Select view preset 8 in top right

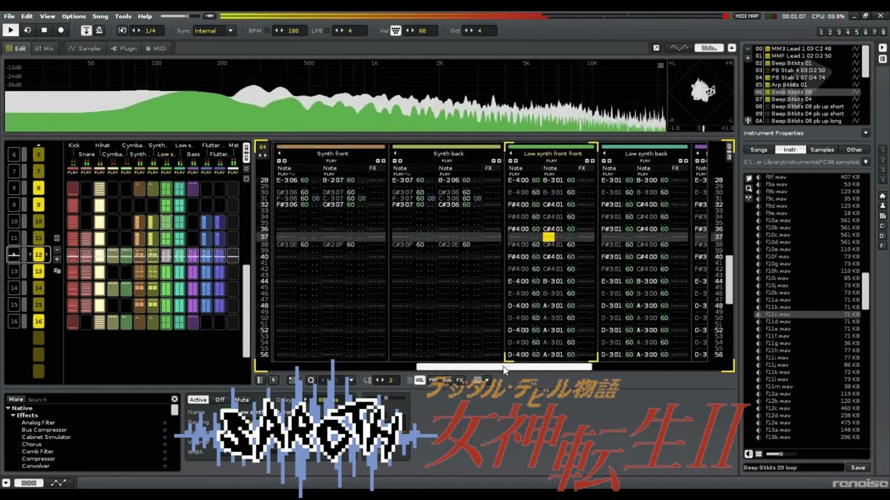pos(884,32)
